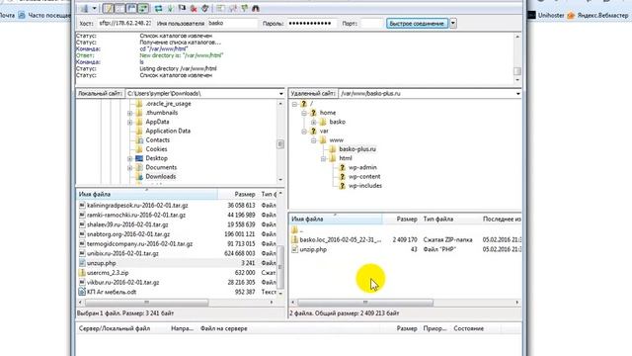Expand the local Documents folder
Viewport: 632px width, 356px height.
(129, 167)
